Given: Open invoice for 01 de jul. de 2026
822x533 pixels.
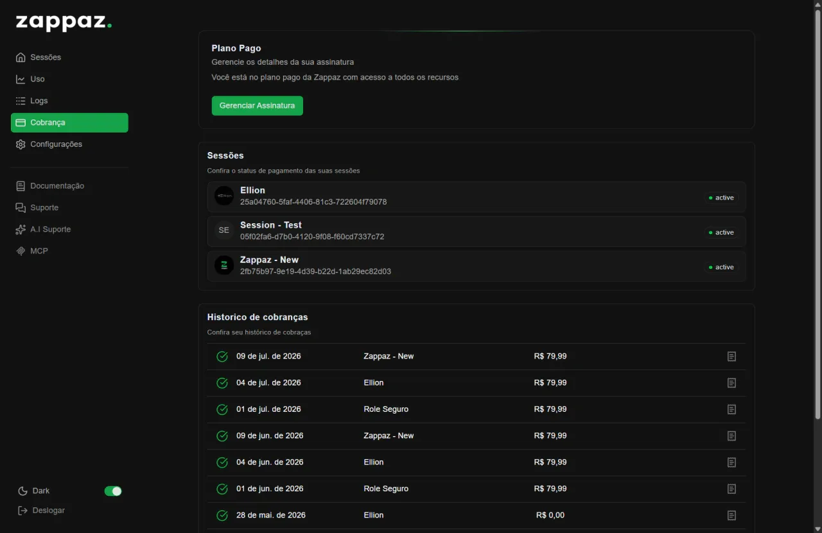Looking at the screenshot, I should point(731,409).
